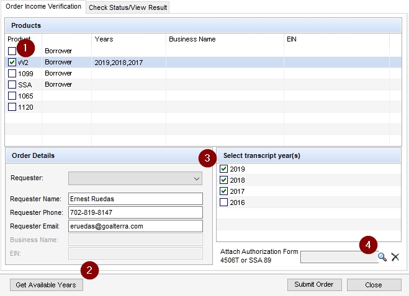Viewport: 409px width, 296px height.
Task: Click the Close button
Action: [374, 285]
